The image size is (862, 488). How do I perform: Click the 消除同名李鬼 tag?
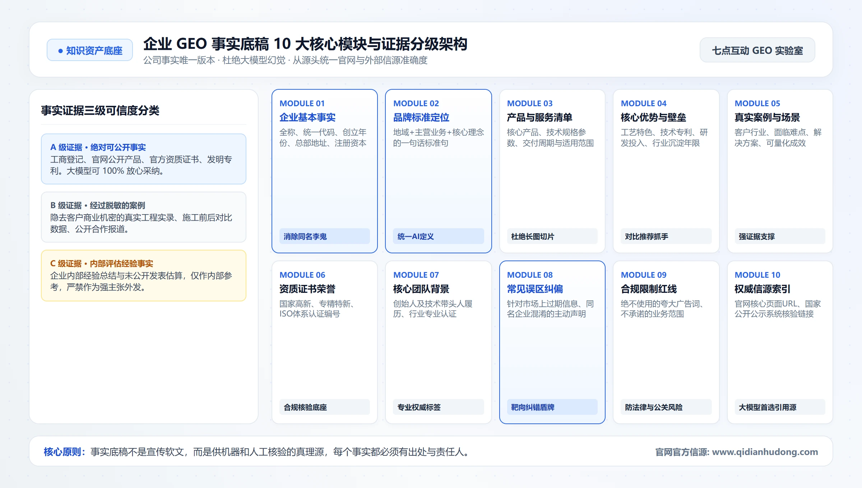[x=324, y=236]
